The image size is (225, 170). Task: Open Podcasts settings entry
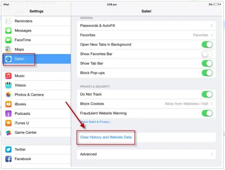click(37, 114)
